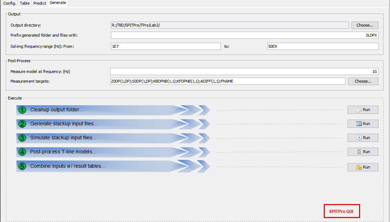This screenshot has height=222, width=390.
Task: Run the Post-process T-line models step
Action: (x=363, y=152)
